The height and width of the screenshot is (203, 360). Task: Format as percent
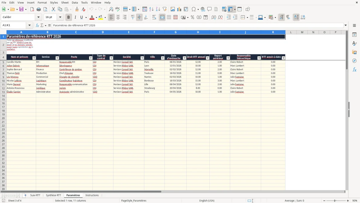pyautogui.click(x=192, y=17)
